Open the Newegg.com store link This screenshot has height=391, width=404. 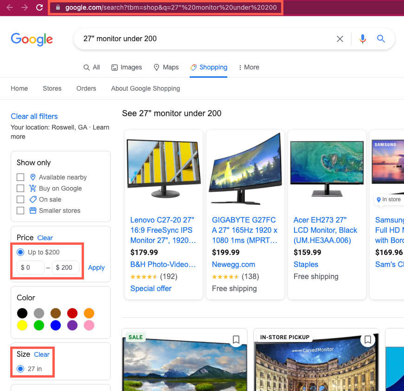(x=233, y=265)
